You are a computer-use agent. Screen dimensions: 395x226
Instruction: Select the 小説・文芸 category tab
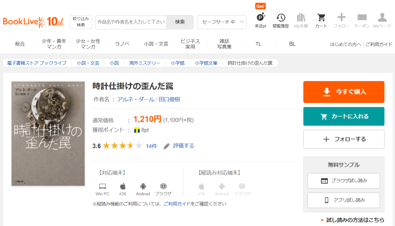click(156, 44)
